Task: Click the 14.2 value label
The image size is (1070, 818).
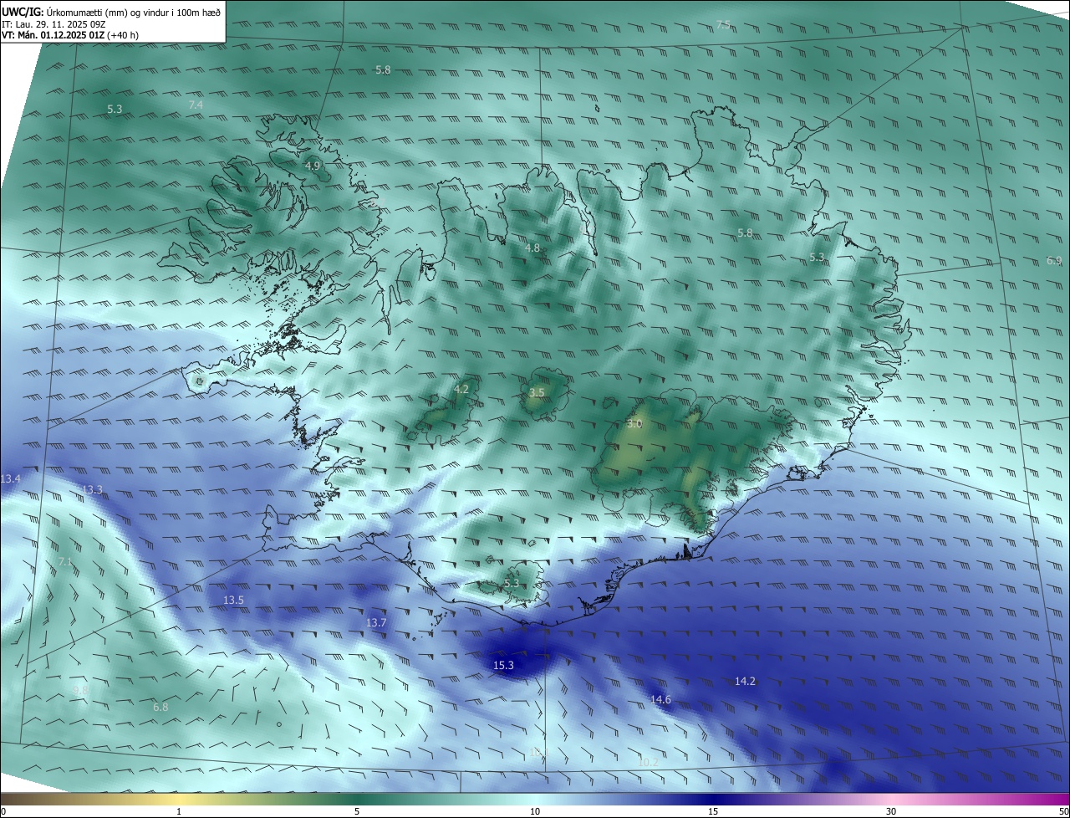Action: (x=745, y=682)
